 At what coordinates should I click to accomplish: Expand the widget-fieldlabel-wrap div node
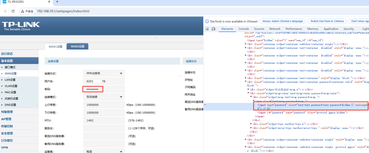[248, 89]
